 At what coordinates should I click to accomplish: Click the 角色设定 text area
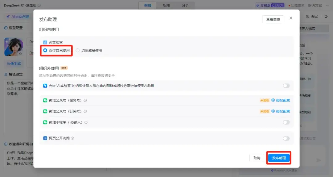click(x=19, y=107)
